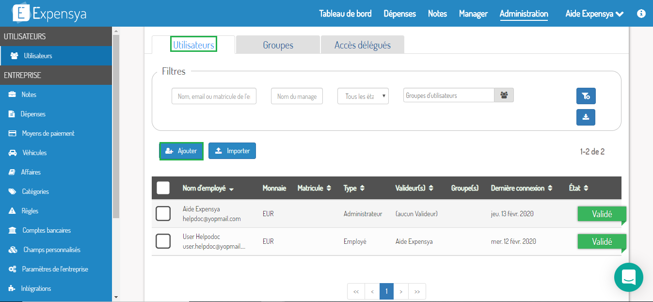Open the Comptes bancaires sidebar item

(x=56, y=230)
